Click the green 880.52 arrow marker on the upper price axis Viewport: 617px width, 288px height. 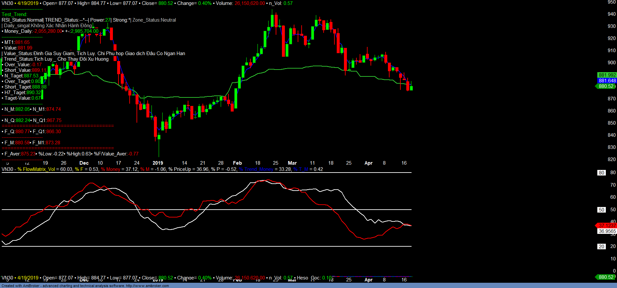[606, 86]
